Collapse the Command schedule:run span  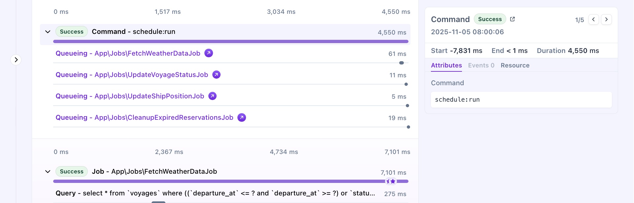(48, 32)
